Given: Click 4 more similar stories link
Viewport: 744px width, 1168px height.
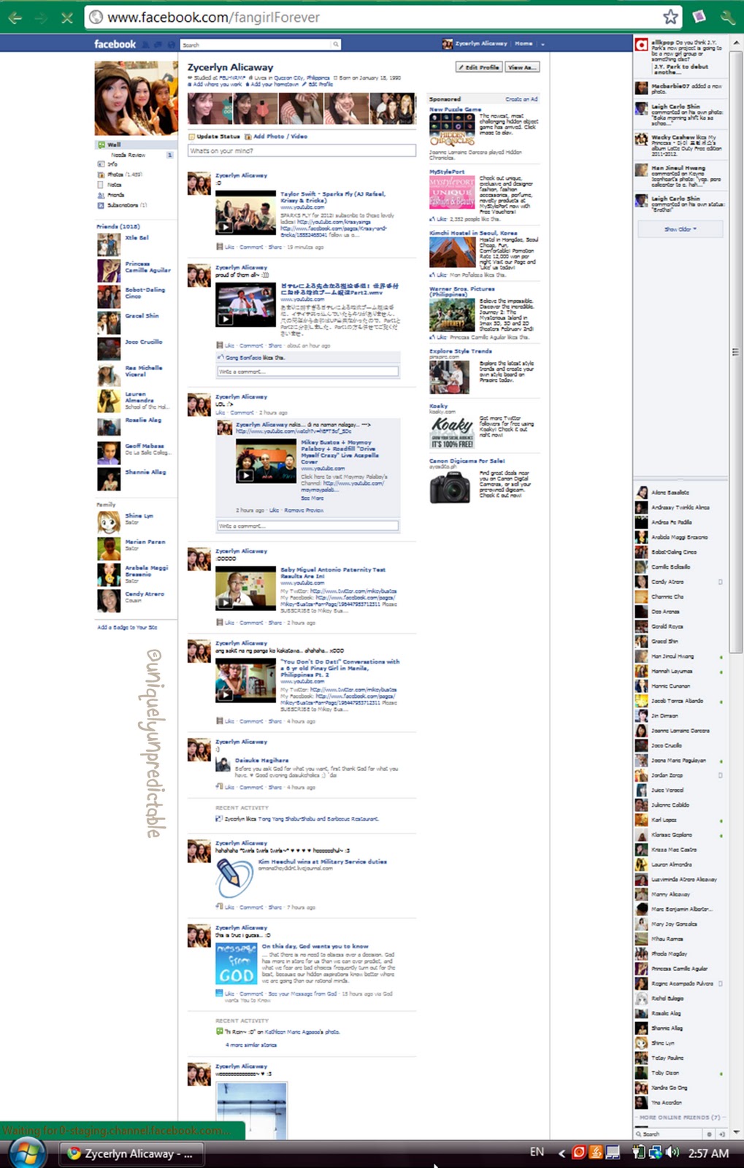Looking at the screenshot, I should pyautogui.click(x=250, y=1045).
